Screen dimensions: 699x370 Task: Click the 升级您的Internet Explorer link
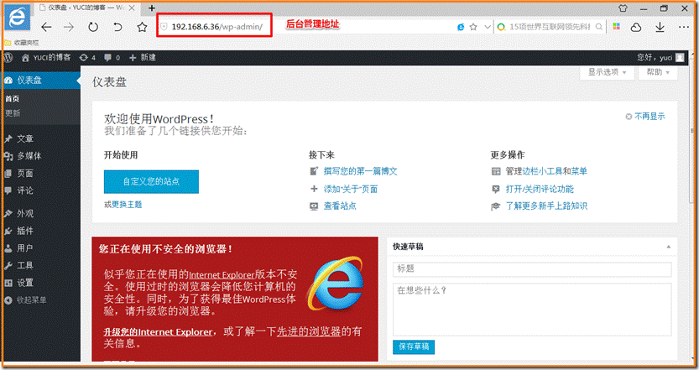[159, 332]
